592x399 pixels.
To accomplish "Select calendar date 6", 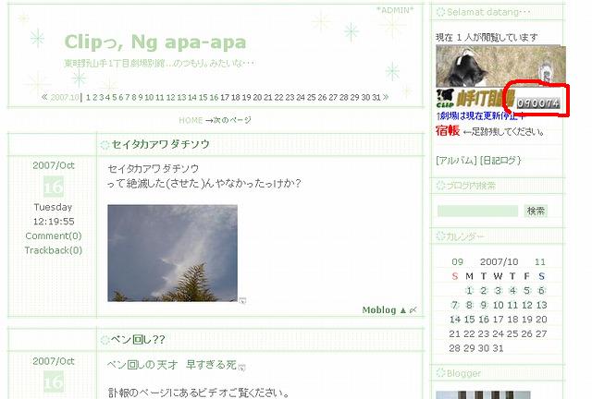I will click(x=541, y=290).
